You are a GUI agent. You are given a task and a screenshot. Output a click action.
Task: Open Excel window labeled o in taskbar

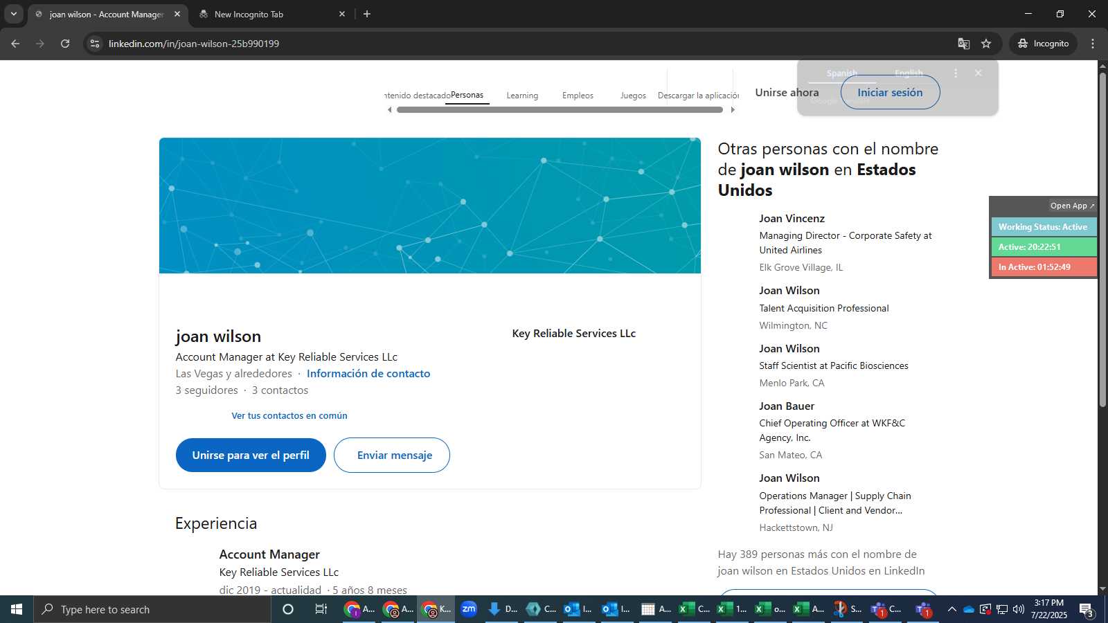pyautogui.click(x=770, y=609)
